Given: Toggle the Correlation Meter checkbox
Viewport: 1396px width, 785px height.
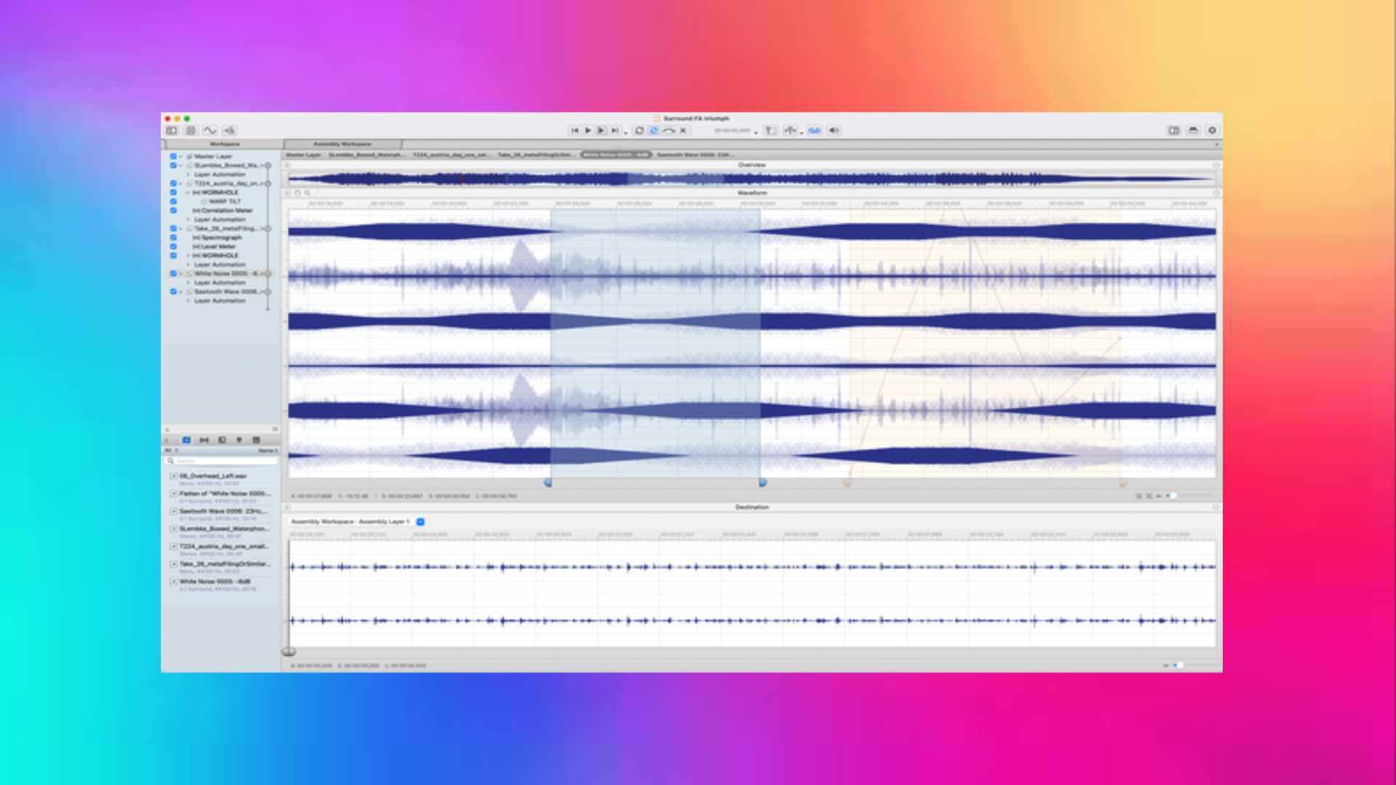Looking at the screenshot, I should pyautogui.click(x=173, y=211).
